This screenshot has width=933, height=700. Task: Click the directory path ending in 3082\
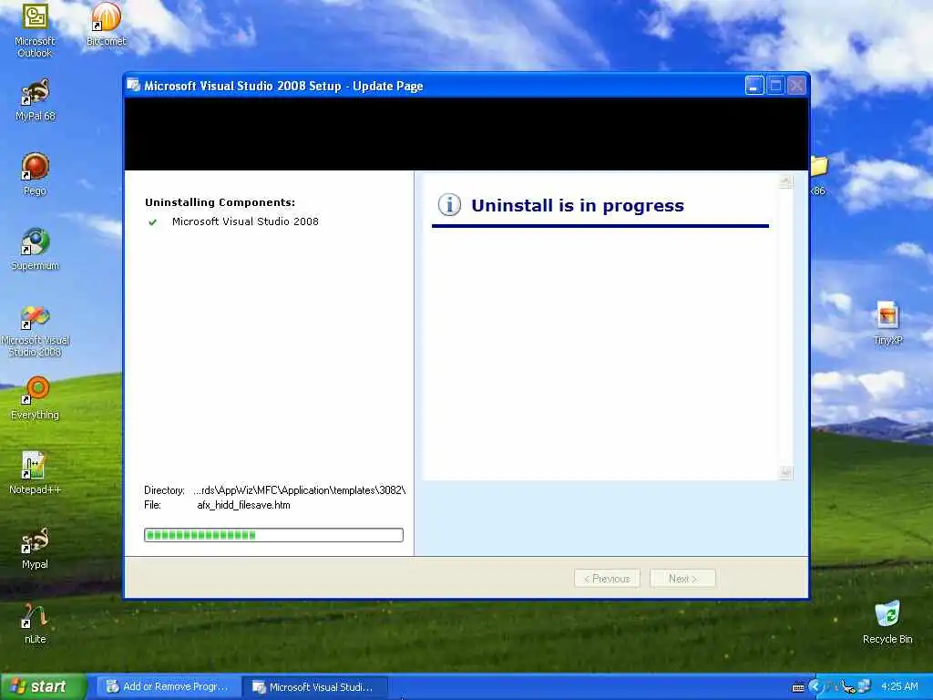[299, 490]
